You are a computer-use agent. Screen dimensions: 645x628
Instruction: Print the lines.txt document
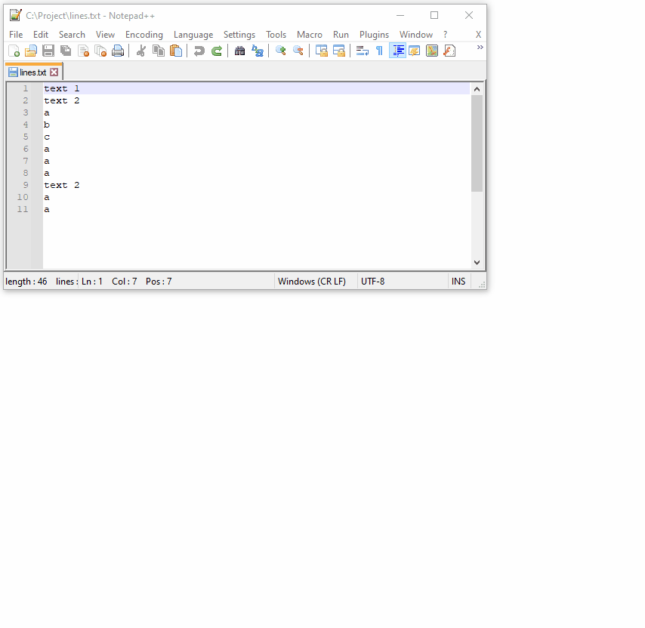(x=119, y=51)
